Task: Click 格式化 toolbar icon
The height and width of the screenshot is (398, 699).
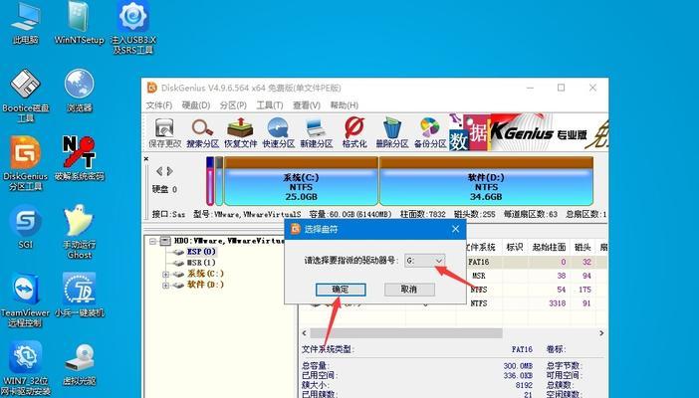Action: 354,132
